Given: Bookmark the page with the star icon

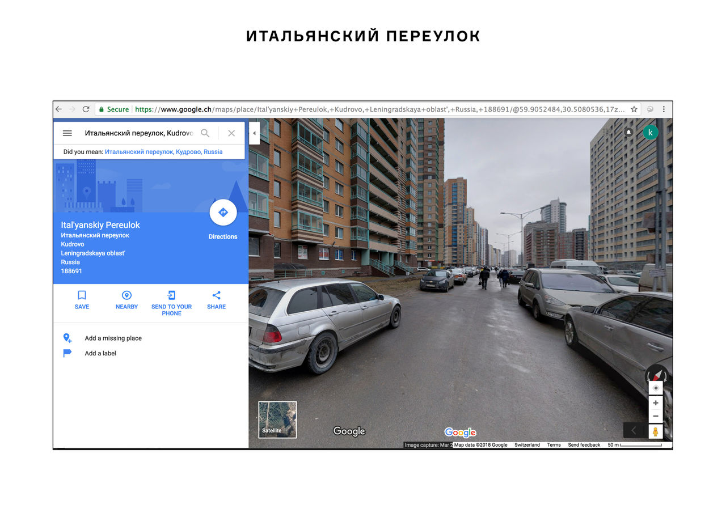Looking at the screenshot, I should [x=634, y=109].
